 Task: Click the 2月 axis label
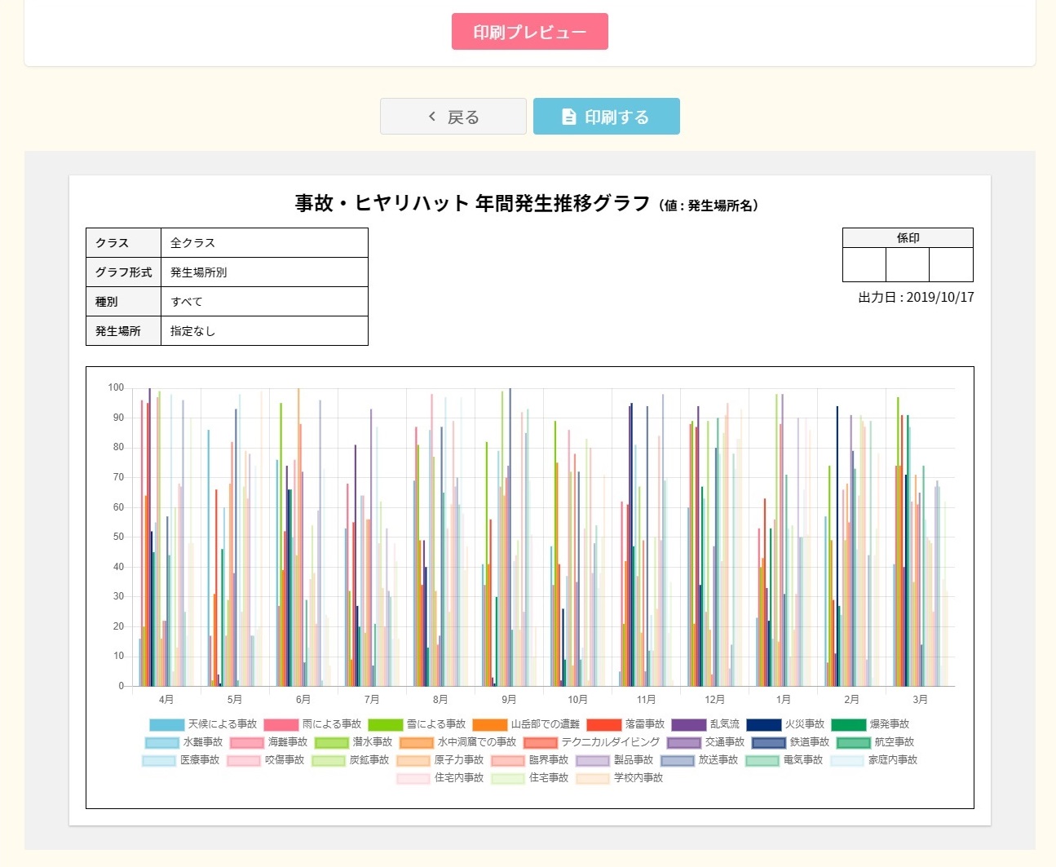(x=851, y=700)
